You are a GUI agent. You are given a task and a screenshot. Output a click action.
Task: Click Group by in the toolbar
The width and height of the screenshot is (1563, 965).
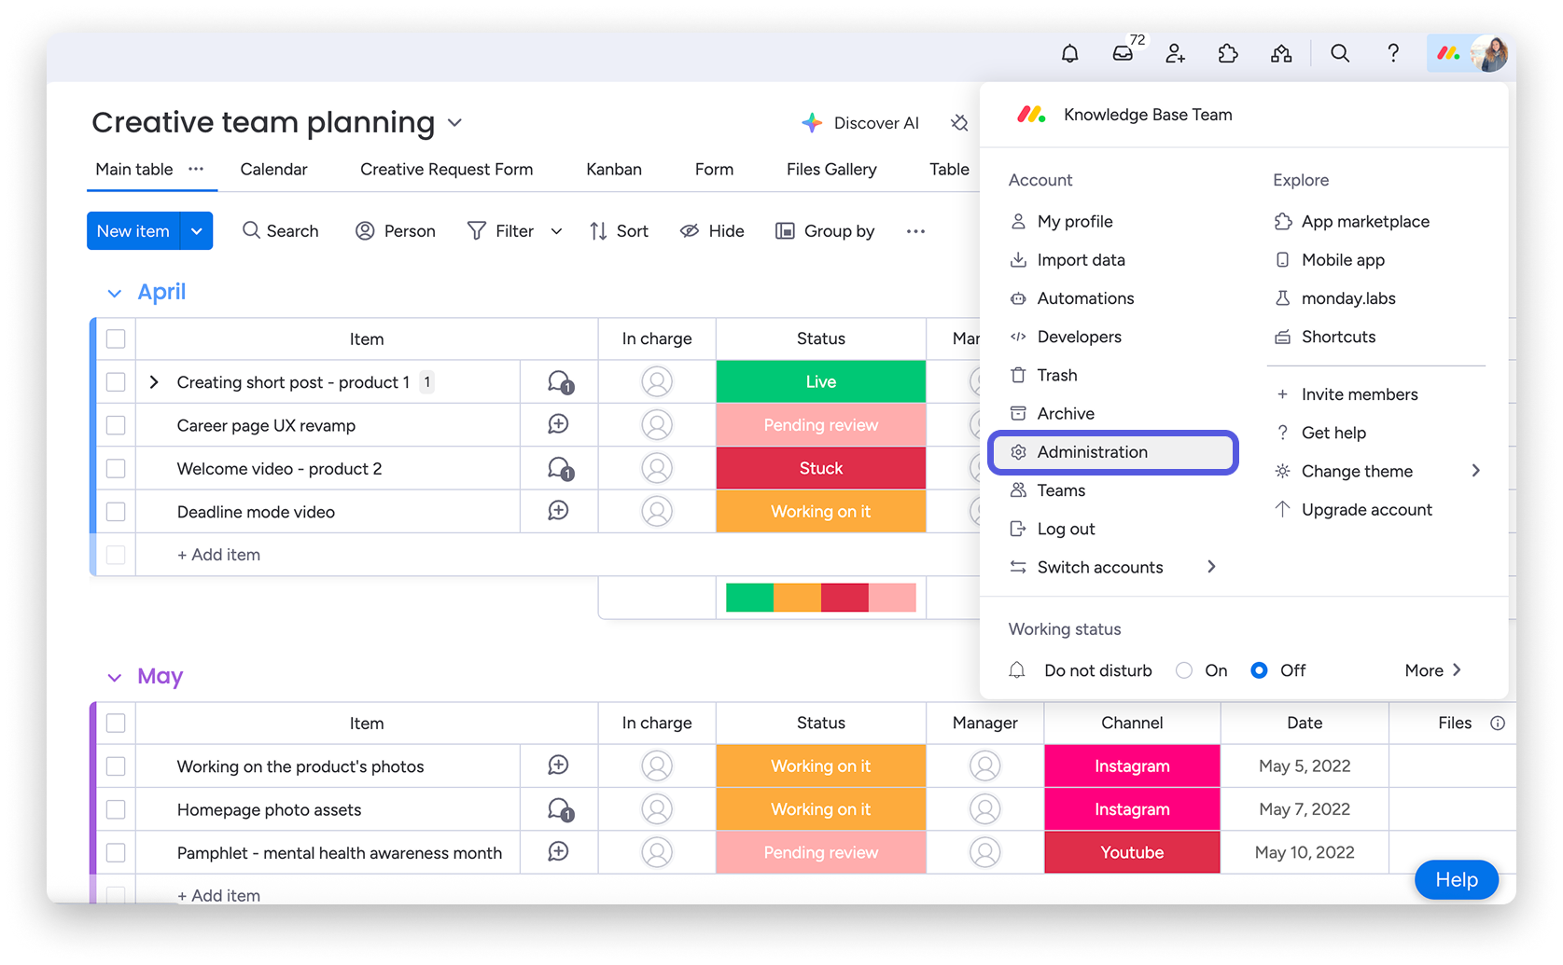click(x=825, y=231)
